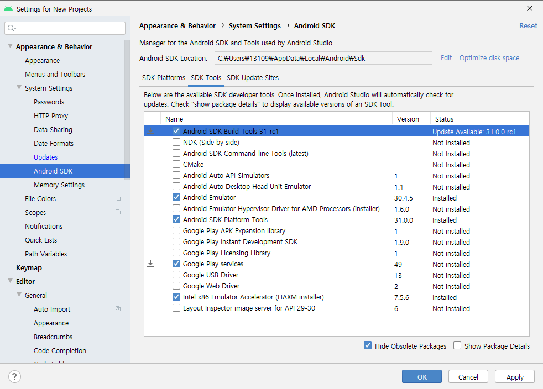Click the Android Studio logo in title bar

pos(8,9)
